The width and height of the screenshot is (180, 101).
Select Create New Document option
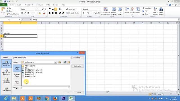click(6, 81)
